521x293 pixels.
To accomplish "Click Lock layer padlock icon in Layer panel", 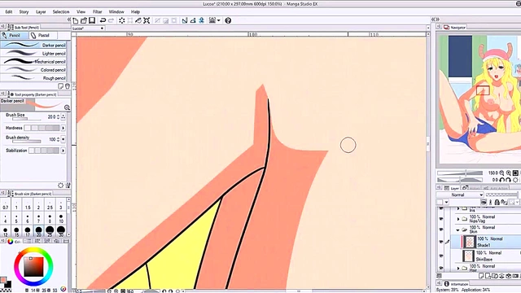I will [497, 202].
